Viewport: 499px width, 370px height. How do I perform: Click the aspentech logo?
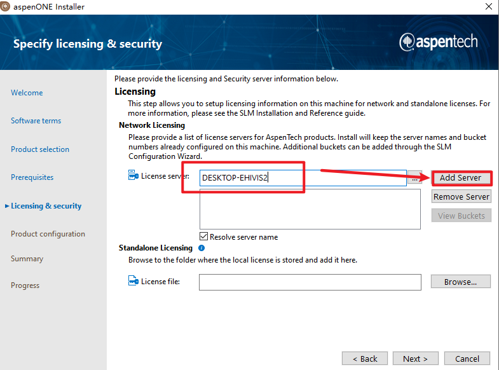[x=438, y=42]
